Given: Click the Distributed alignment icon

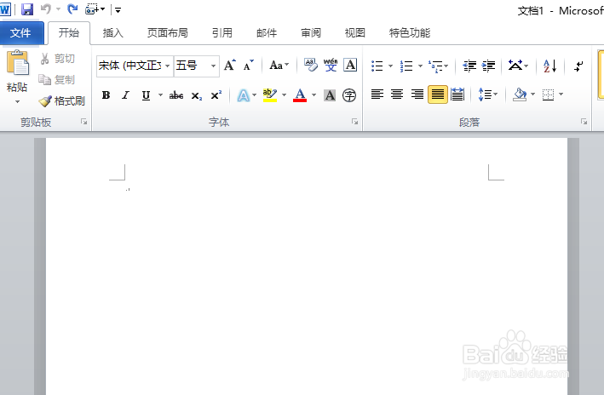Looking at the screenshot, I should click(457, 94).
